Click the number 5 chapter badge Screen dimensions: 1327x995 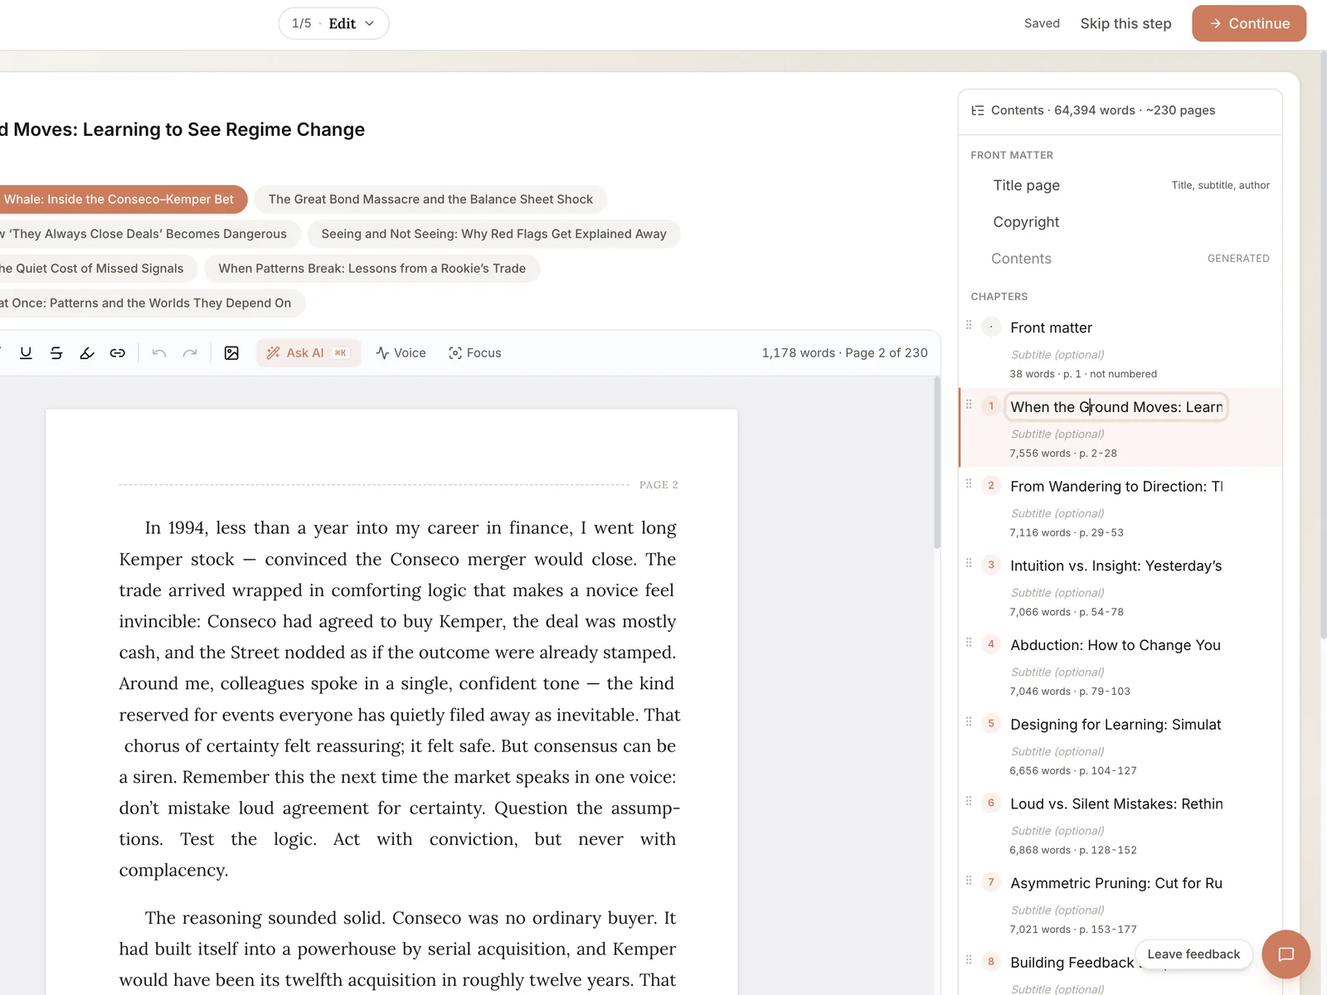click(x=990, y=724)
